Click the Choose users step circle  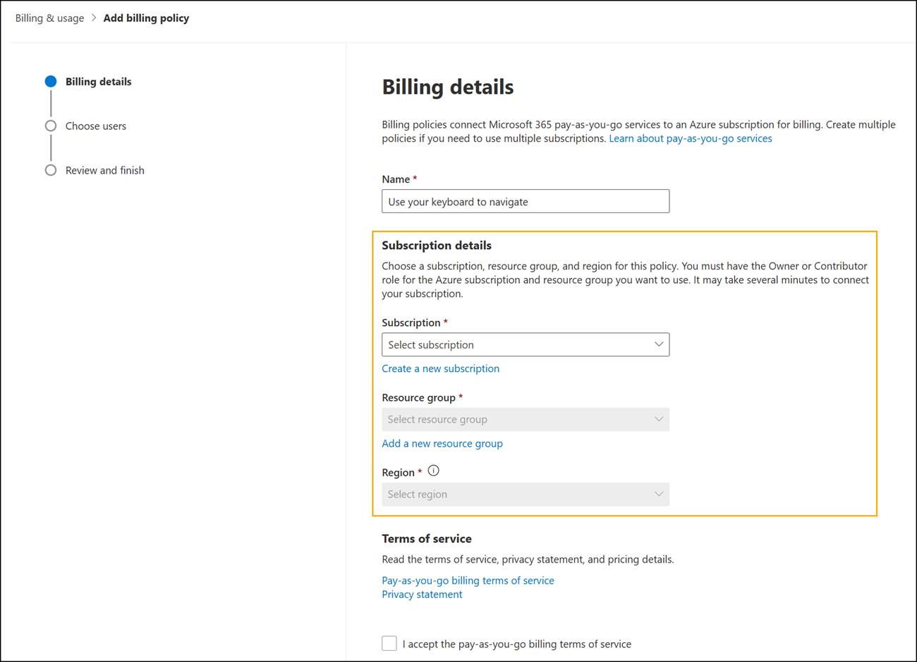50,126
